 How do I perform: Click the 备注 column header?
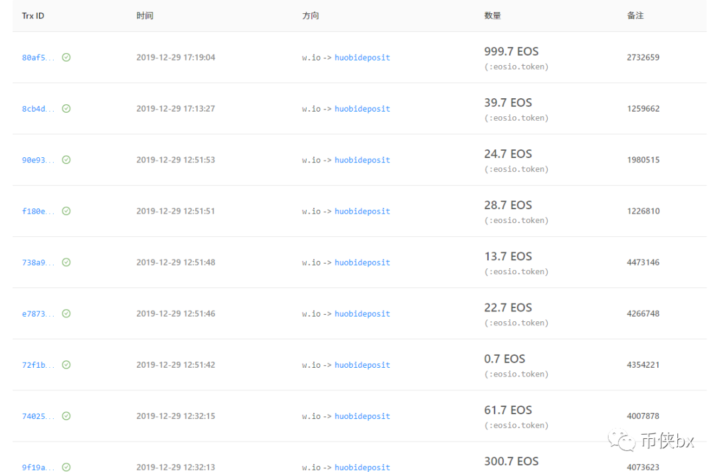635,15
